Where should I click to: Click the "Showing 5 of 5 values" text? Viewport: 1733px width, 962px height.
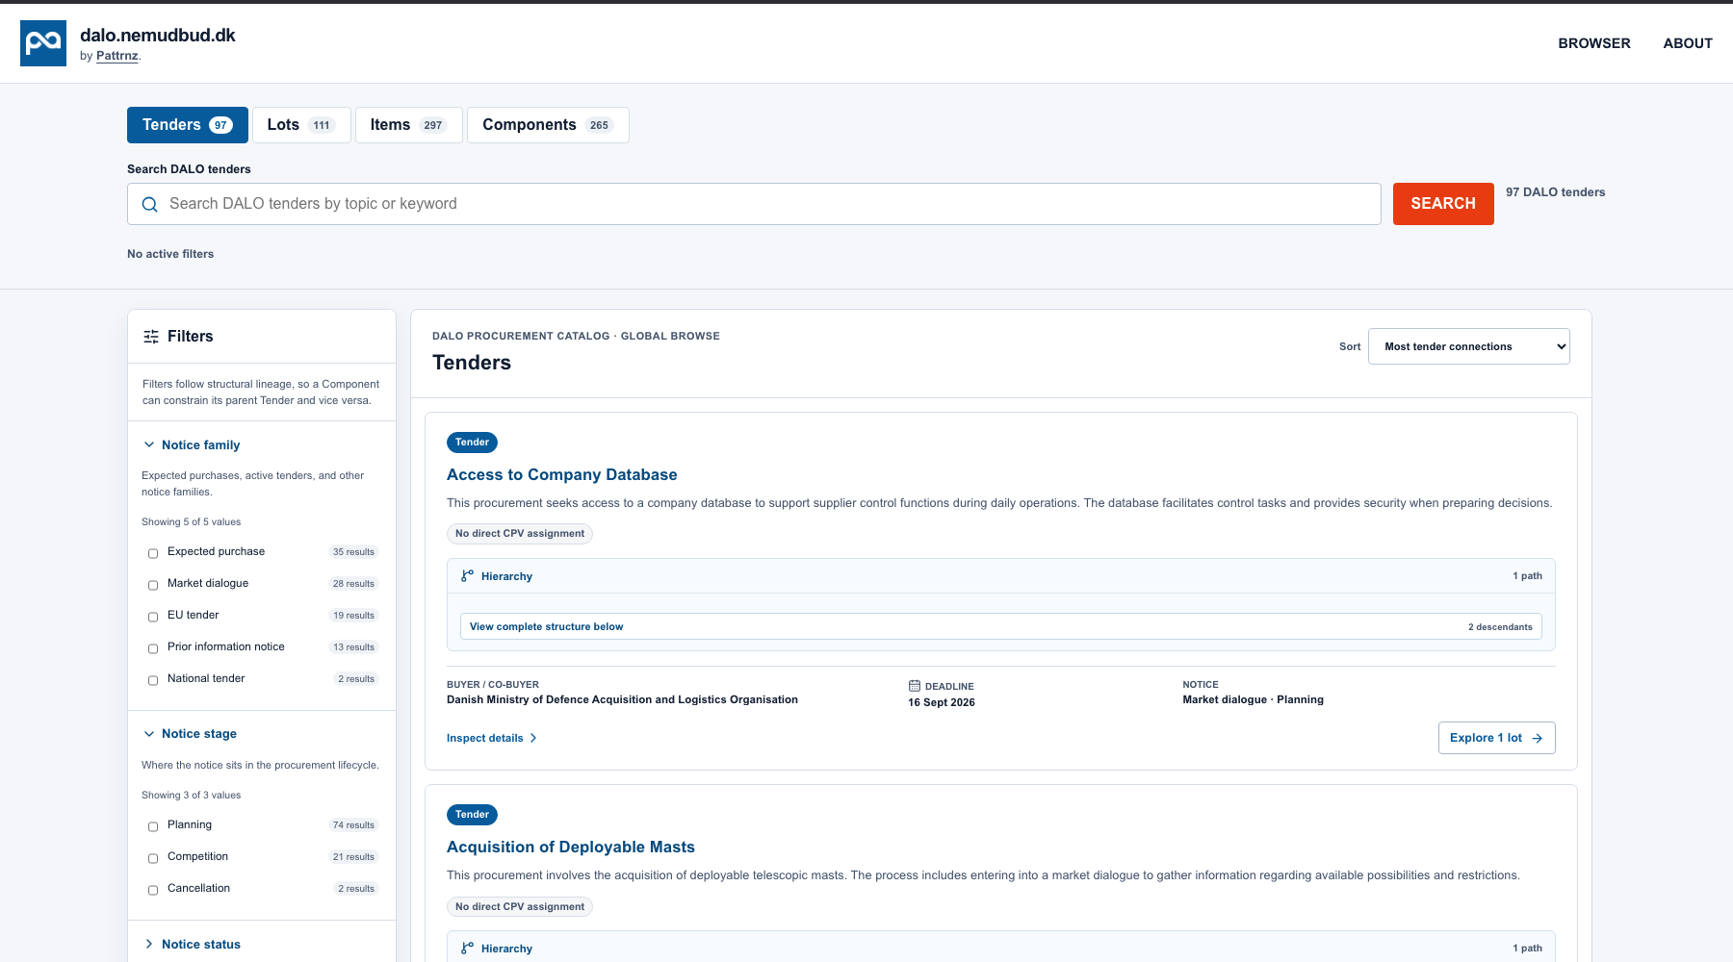tap(192, 522)
